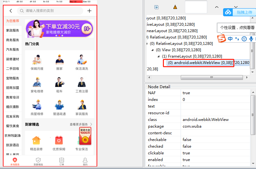Open the 精选装修 house icon

tap(36, 140)
